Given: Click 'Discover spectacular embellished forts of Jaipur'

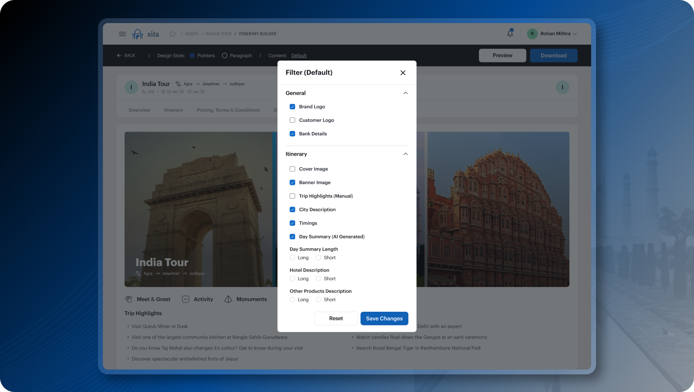Looking at the screenshot, I should (185, 359).
